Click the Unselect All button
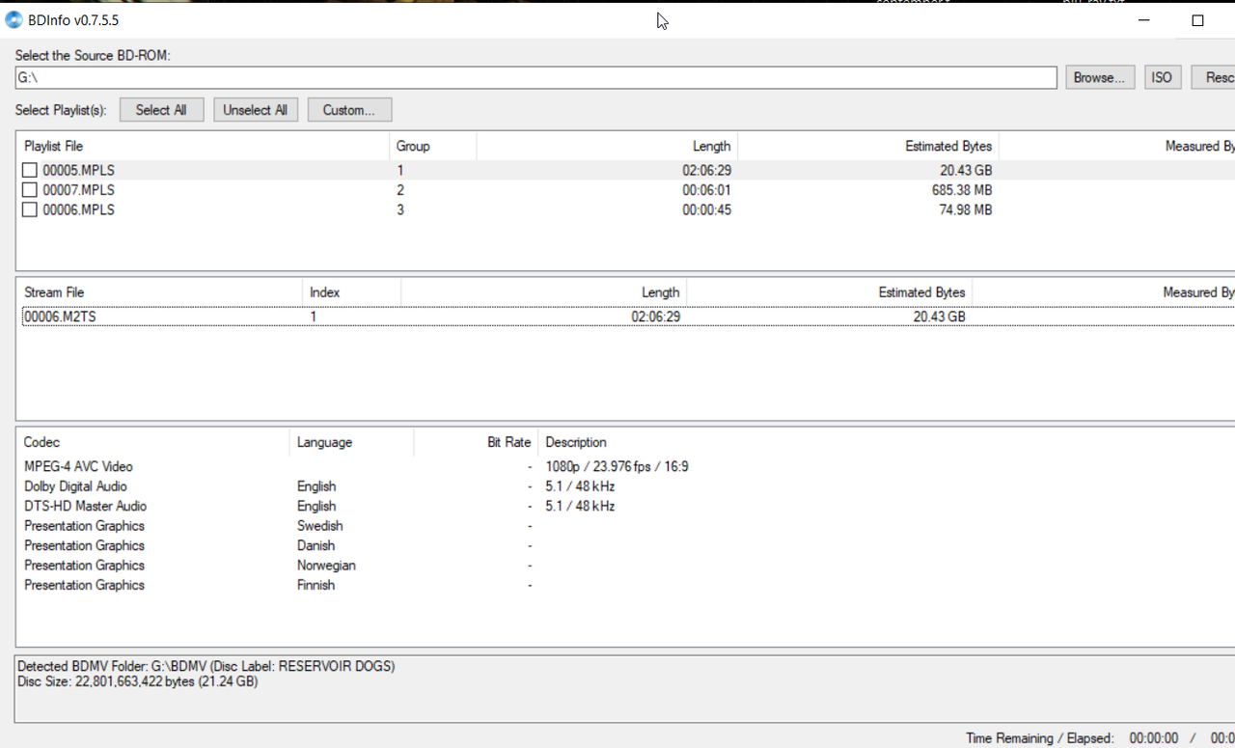 tap(256, 110)
